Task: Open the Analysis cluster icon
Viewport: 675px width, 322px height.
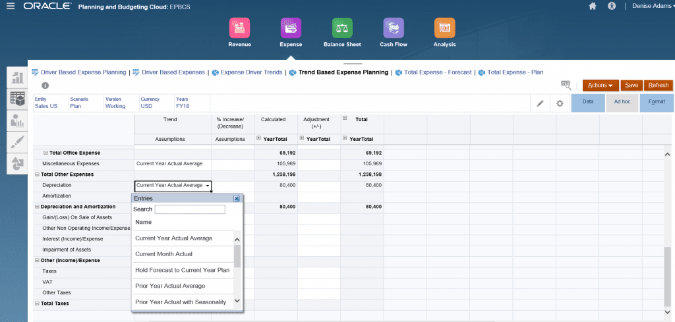Action: pos(444,28)
